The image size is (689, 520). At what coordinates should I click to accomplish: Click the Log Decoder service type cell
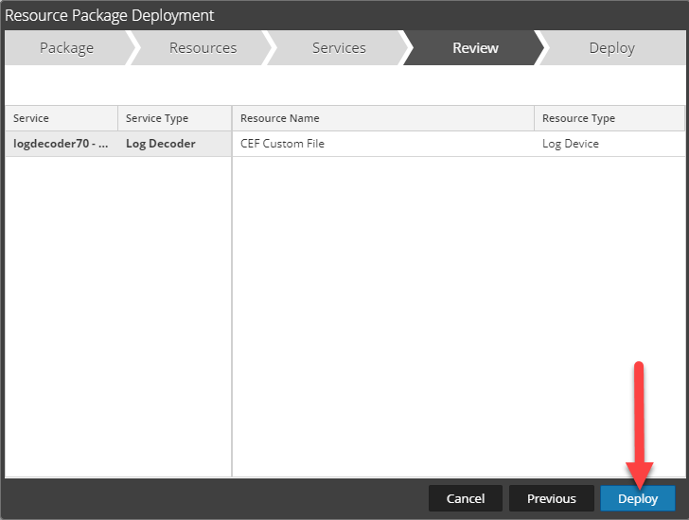click(174, 144)
